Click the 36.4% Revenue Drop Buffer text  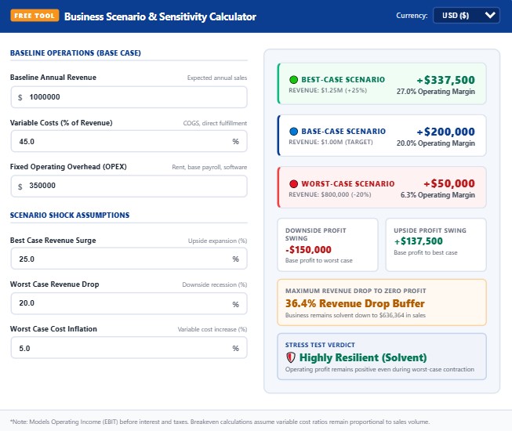pos(354,303)
